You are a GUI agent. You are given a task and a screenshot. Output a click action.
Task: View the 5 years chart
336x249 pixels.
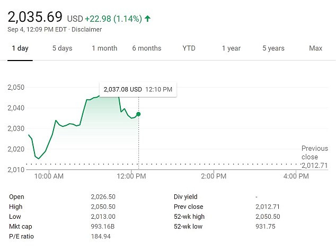pyautogui.click(x=273, y=48)
